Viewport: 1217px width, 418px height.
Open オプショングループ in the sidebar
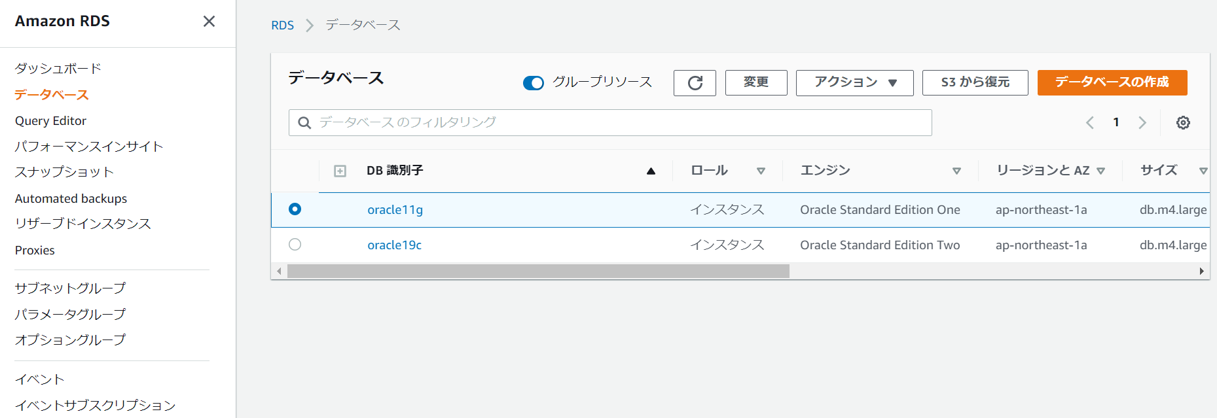[x=71, y=340]
